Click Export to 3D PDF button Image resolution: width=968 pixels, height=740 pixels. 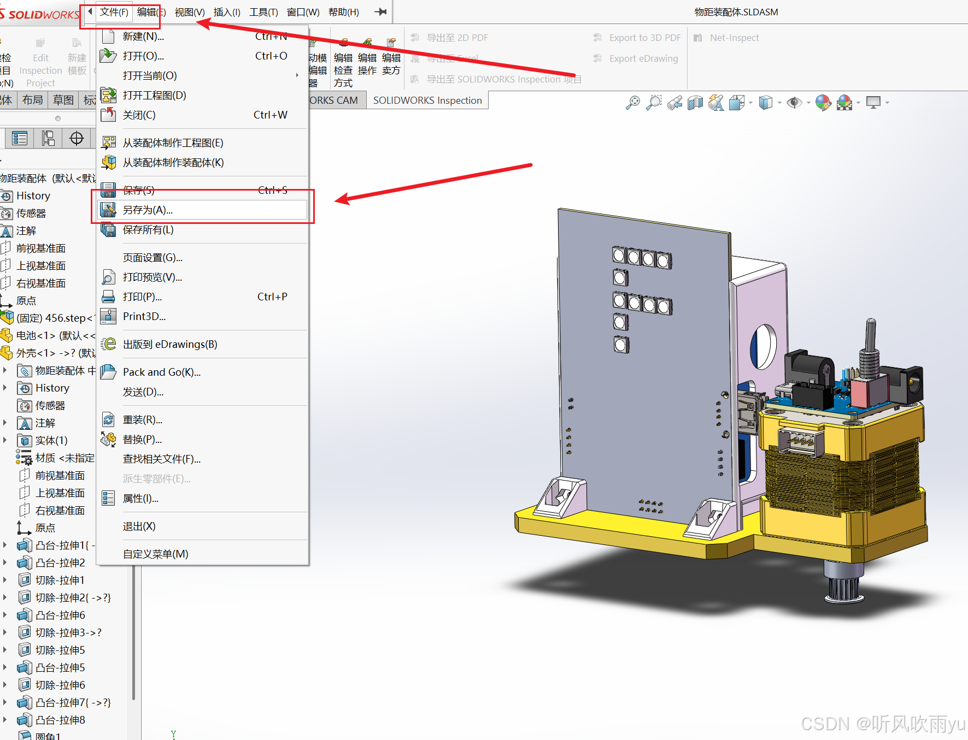[x=637, y=38]
